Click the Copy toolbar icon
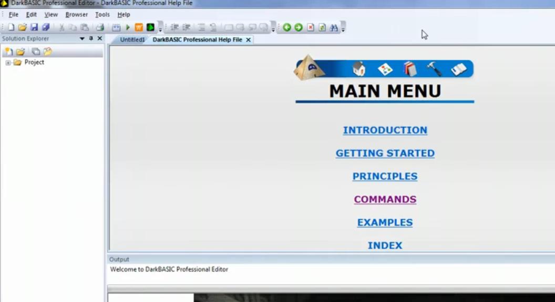The width and height of the screenshot is (555, 302). pyautogui.click(x=73, y=27)
